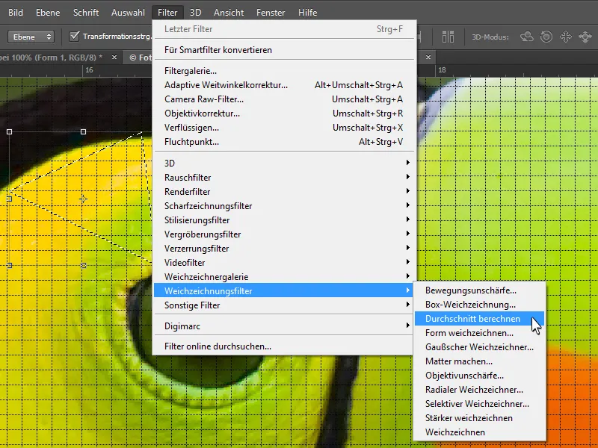Choose Box-Weichzeichnung...
The width and height of the screenshot is (598, 448).
click(x=479, y=305)
